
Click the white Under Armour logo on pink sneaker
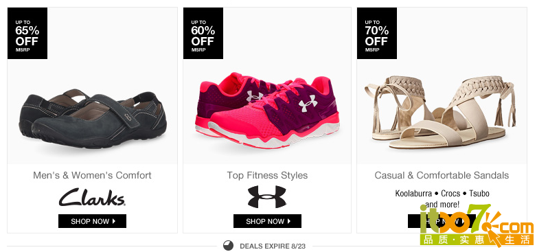pos(308,104)
